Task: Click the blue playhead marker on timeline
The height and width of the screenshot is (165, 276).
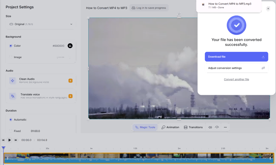Action: (3, 148)
